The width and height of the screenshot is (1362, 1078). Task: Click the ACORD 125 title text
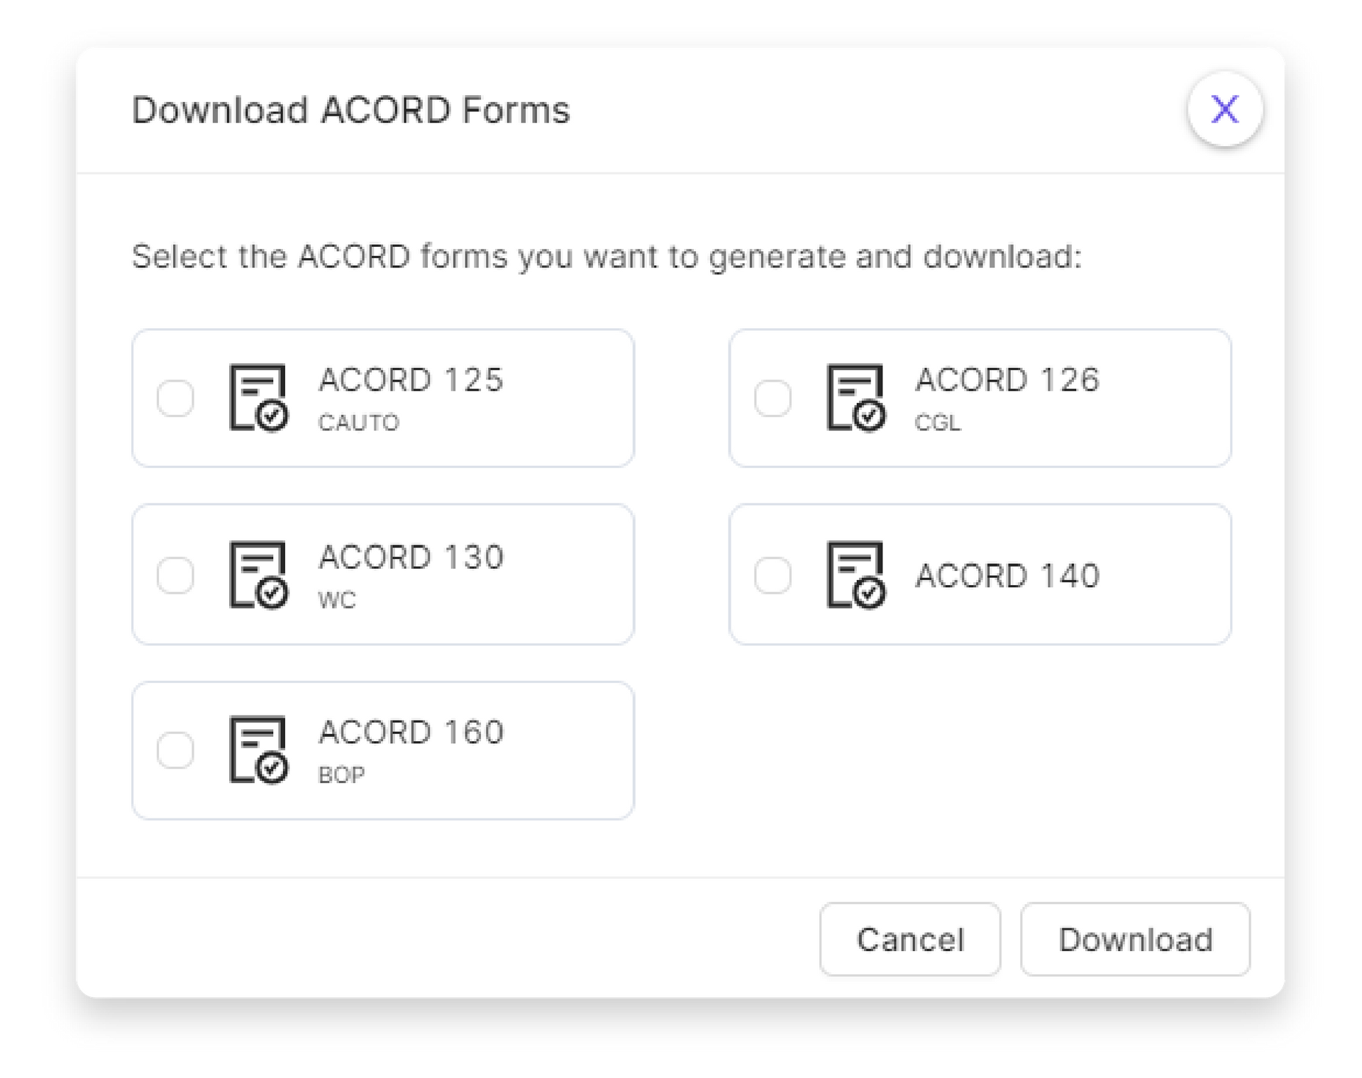[x=411, y=379]
